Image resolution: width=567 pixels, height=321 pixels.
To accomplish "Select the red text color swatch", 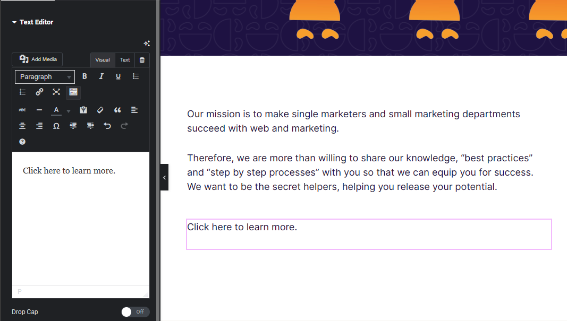I will (56, 109).
